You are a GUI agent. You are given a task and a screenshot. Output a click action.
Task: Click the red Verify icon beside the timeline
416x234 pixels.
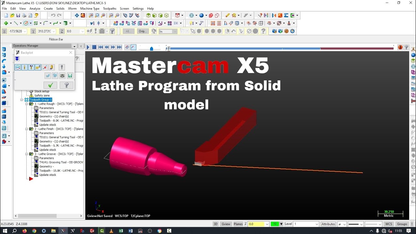point(400,47)
